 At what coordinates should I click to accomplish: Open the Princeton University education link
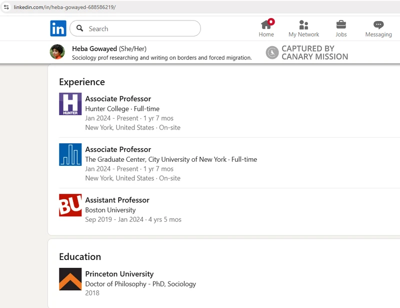click(x=119, y=274)
